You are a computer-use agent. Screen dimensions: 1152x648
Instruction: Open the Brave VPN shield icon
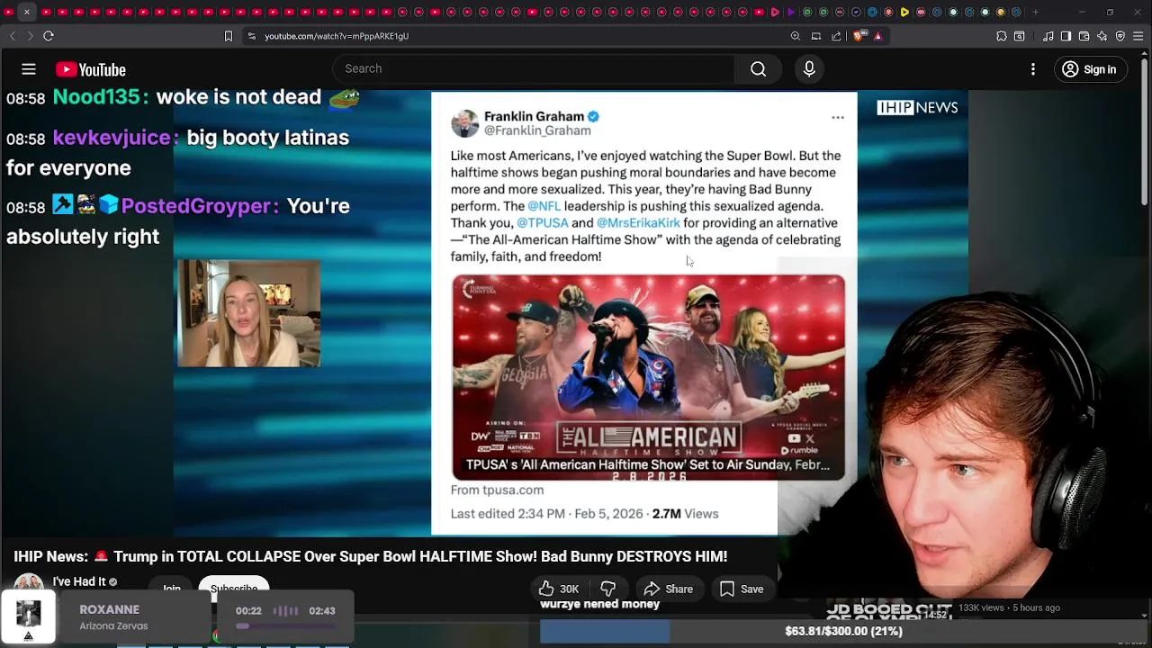(1120, 36)
